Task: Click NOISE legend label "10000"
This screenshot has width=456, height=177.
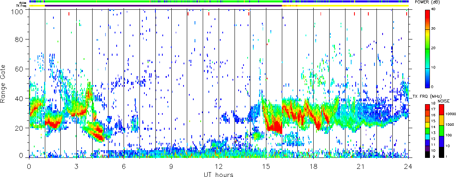Action: pos(451,115)
